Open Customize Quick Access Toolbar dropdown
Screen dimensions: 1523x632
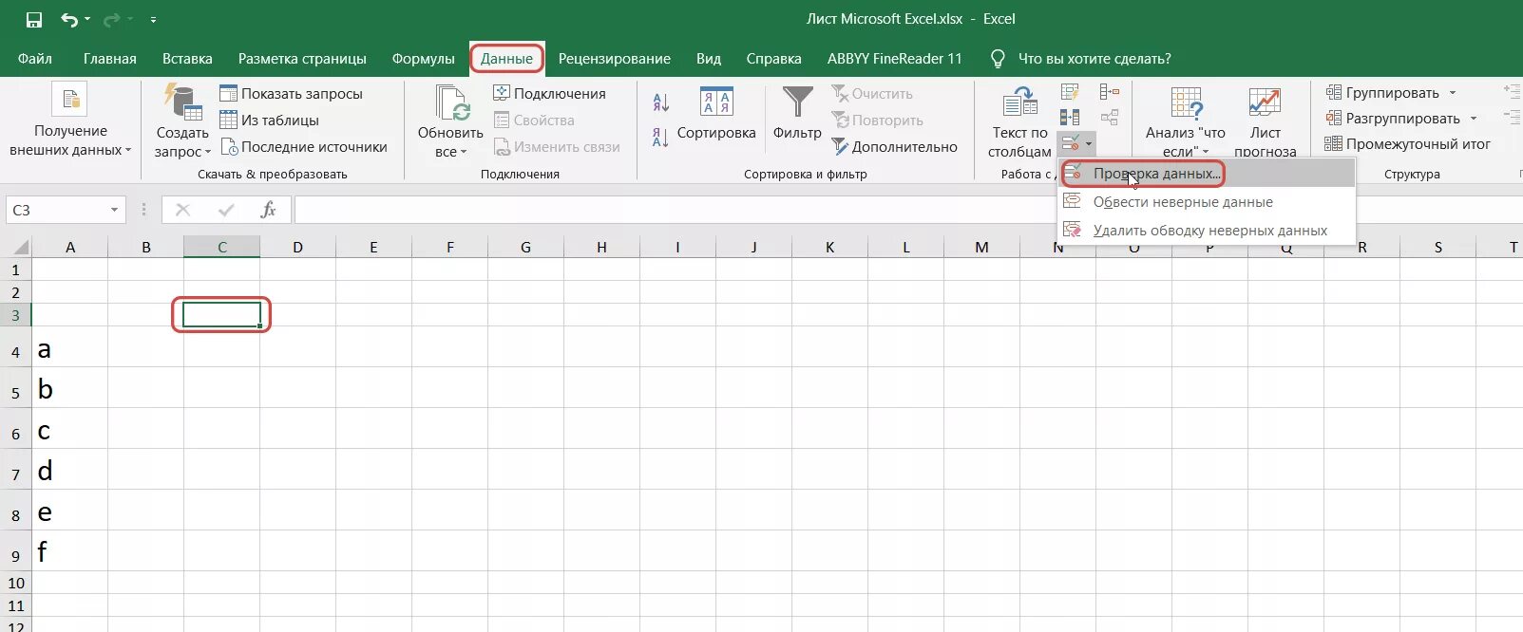153,19
